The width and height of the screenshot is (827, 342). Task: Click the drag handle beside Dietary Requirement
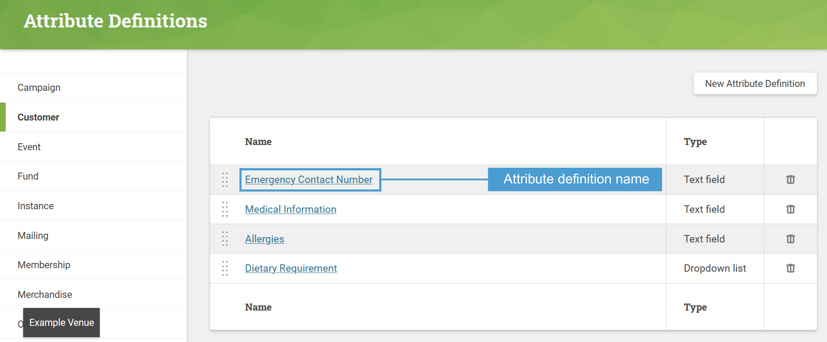225,268
